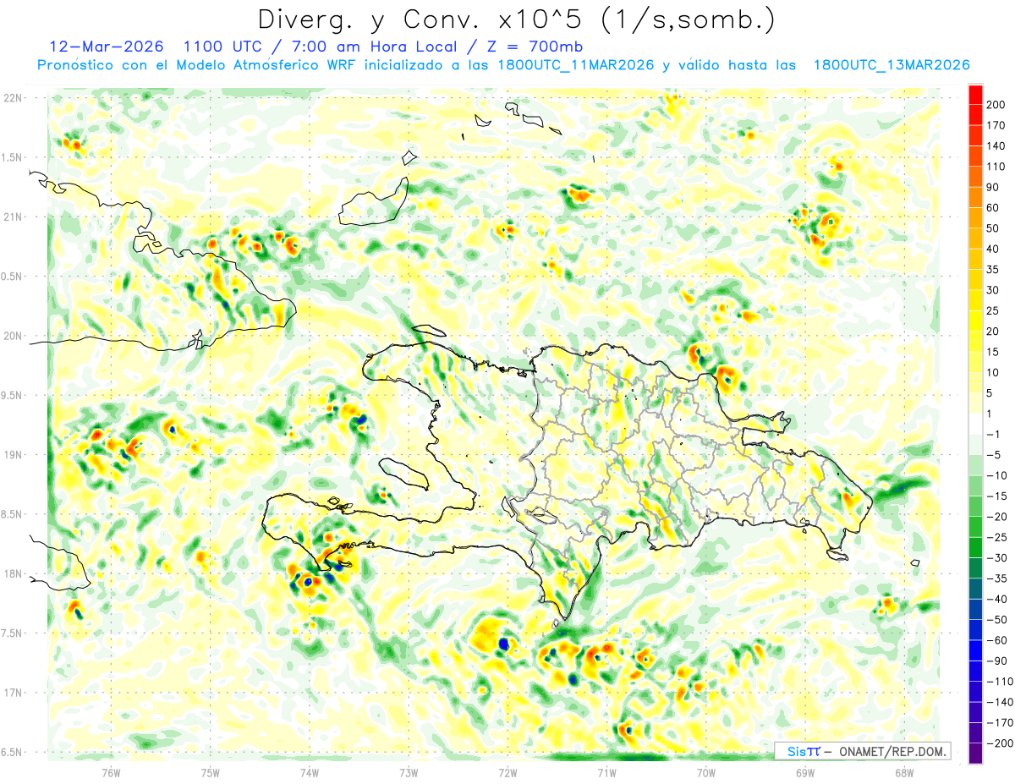Click the 1.5N latitude label
This screenshot has width=1015, height=784.
point(13,157)
